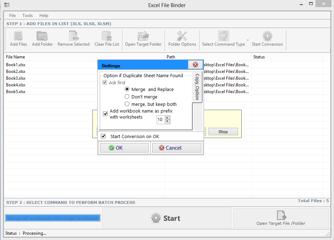
Task: Confirm settings with the OK button
Action: (x=124, y=148)
